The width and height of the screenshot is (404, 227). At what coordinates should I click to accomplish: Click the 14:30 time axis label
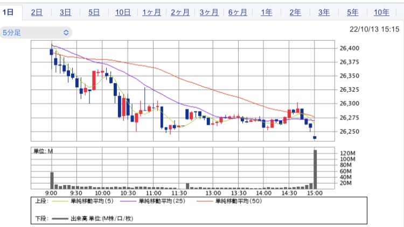tap(289, 193)
